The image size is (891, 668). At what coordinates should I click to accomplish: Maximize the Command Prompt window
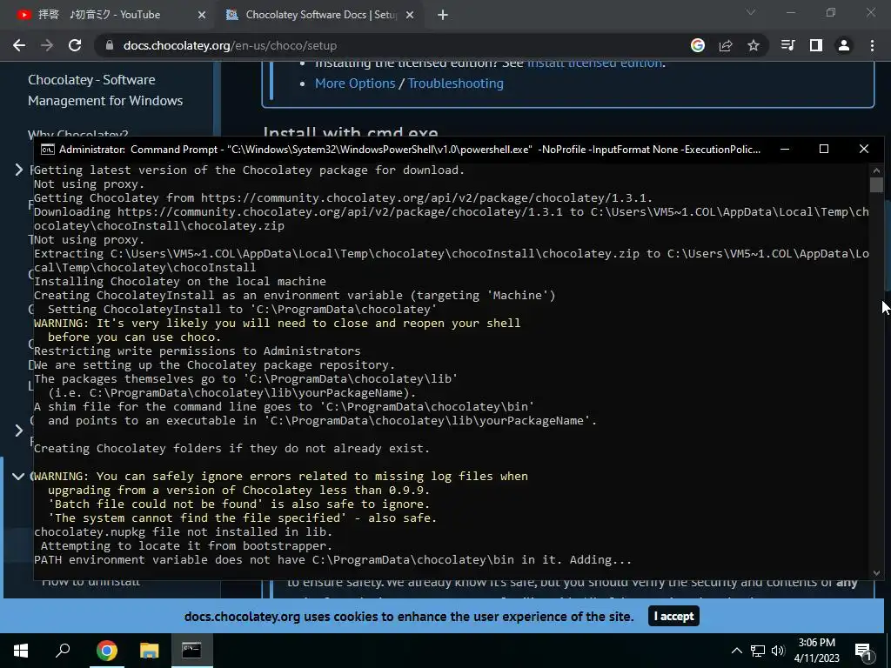[x=824, y=149]
